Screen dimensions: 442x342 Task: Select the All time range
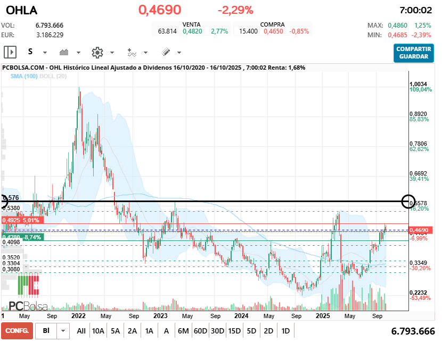pos(81,331)
